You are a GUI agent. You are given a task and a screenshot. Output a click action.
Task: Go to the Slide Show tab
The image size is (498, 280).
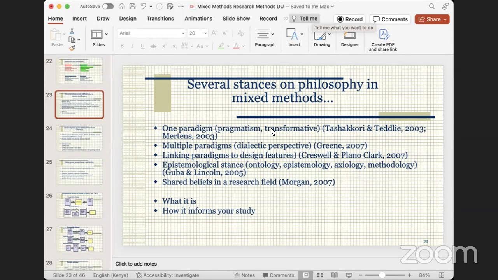coord(236,19)
